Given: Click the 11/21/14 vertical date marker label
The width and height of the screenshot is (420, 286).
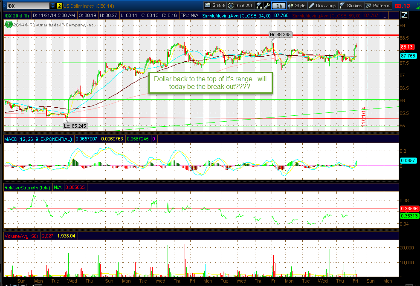Looking at the screenshot, I should click(363, 117).
